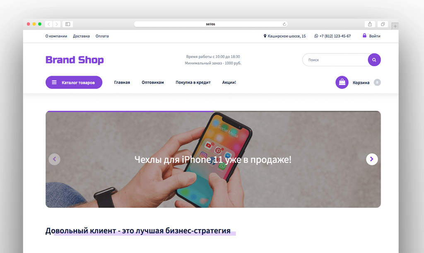Add a new browser tab

395,26
